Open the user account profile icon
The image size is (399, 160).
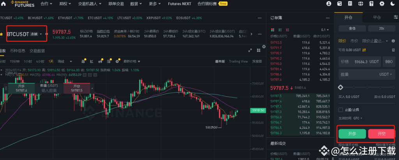(329, 4)
